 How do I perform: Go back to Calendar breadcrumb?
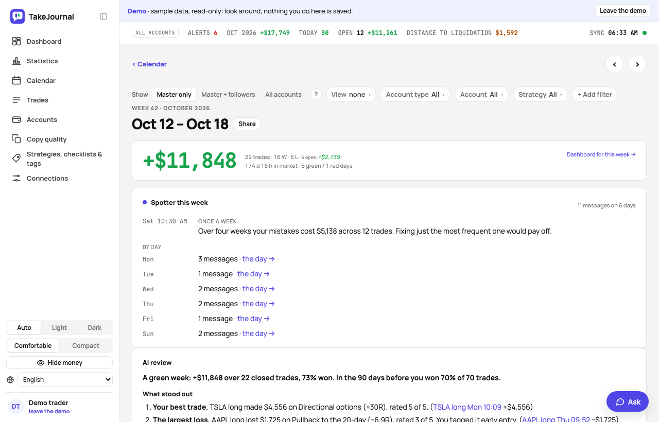(149, 64)
